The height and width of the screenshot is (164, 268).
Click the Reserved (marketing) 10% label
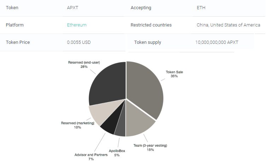[77, 125]
